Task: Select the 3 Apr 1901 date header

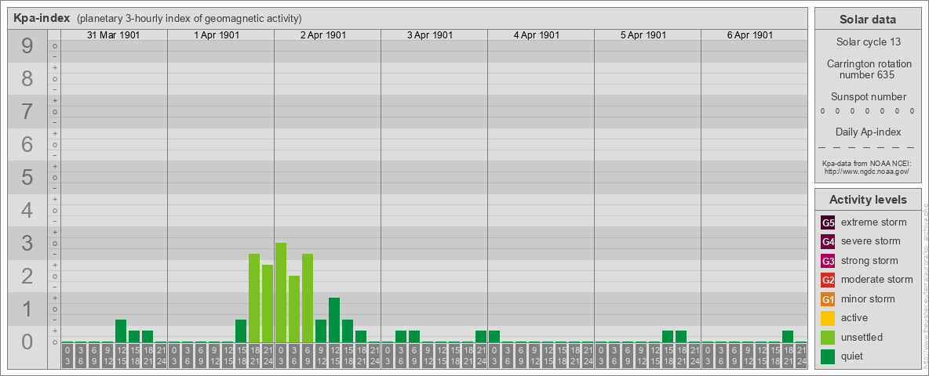Action: [x=430, y=35]
